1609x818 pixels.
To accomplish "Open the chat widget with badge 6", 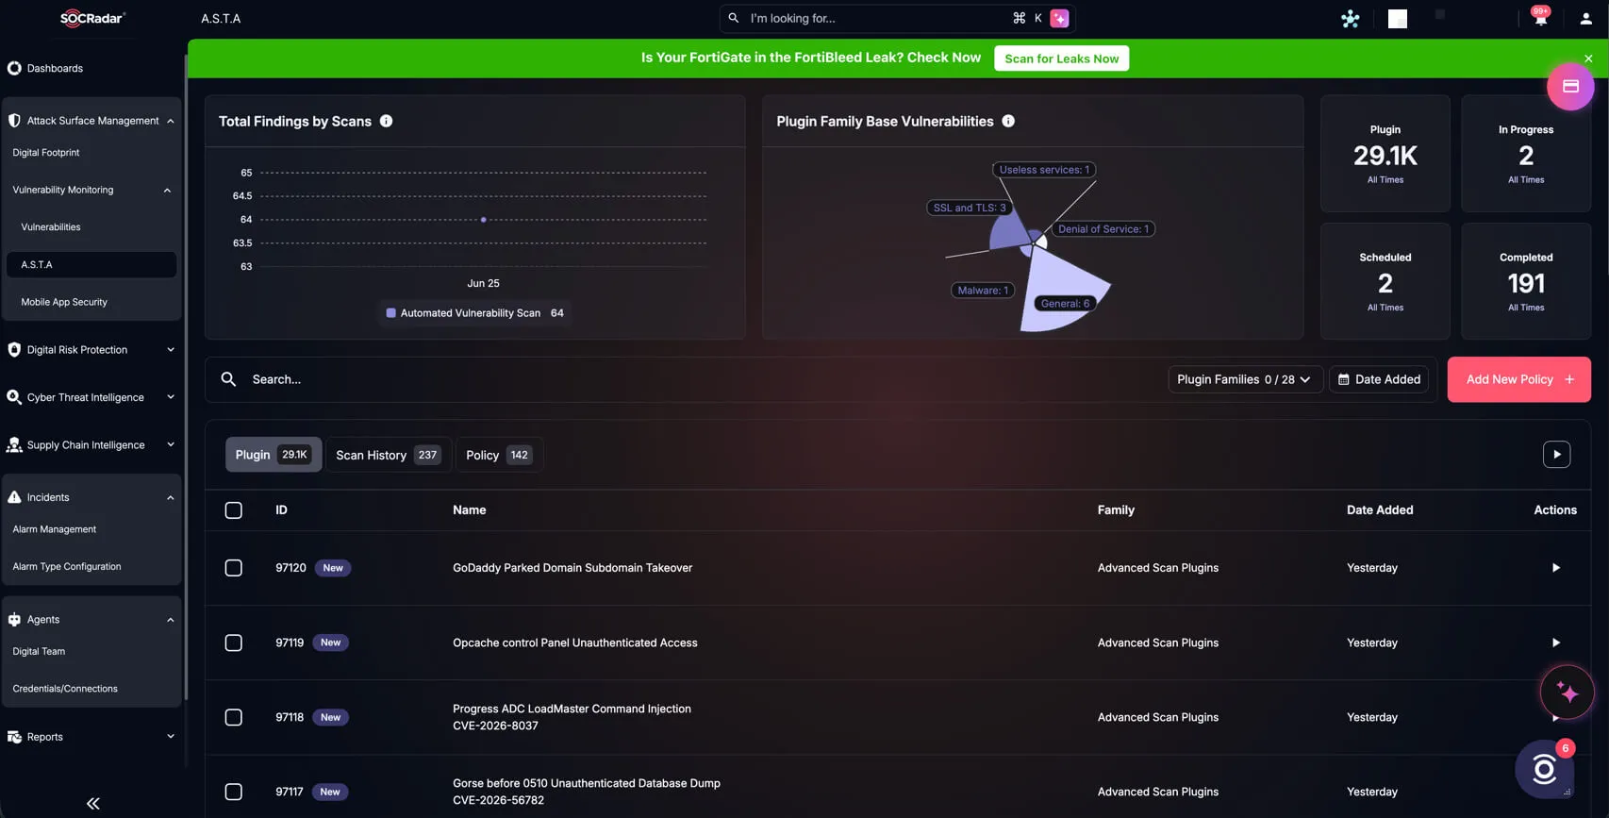I will tap(1544, 770).
